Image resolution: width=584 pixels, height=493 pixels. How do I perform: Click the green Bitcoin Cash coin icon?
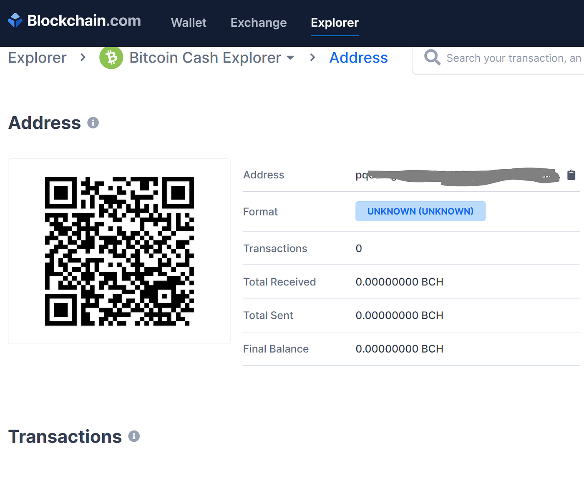(x=111, y=58)
